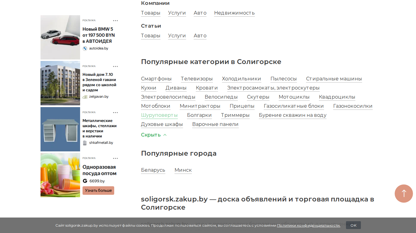Click the BMW logo icon beside autoidea.by
This screenshot has height=233, width=416.
[x=85, y=48]
